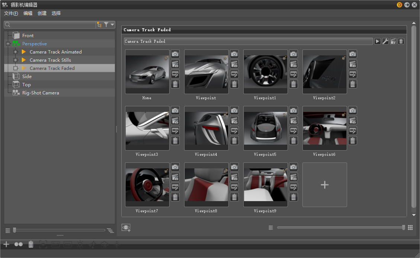Image resolution: width=420 pixels, height=258 pixels.
Task: Open the 创建 menu
Action: pos(42,13)
